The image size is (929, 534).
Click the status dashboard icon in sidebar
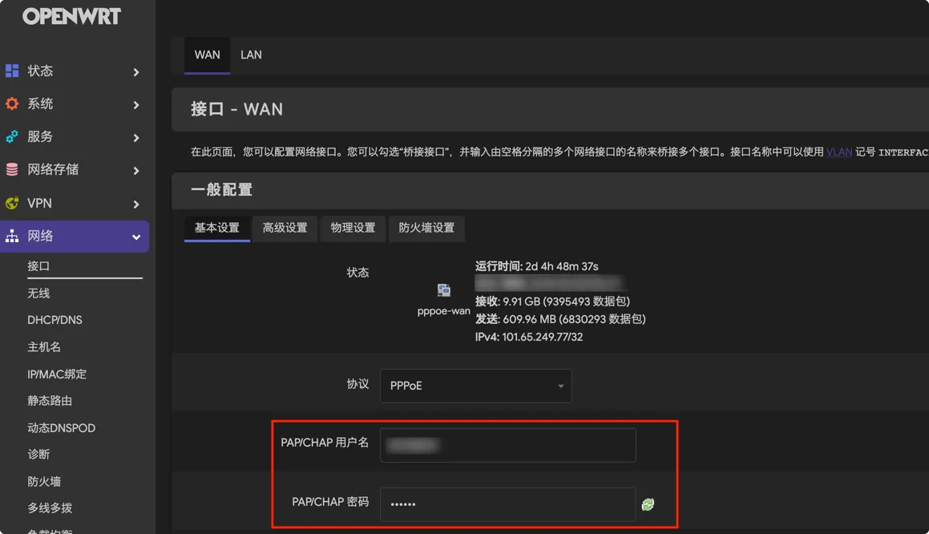[x=12, y=71]
